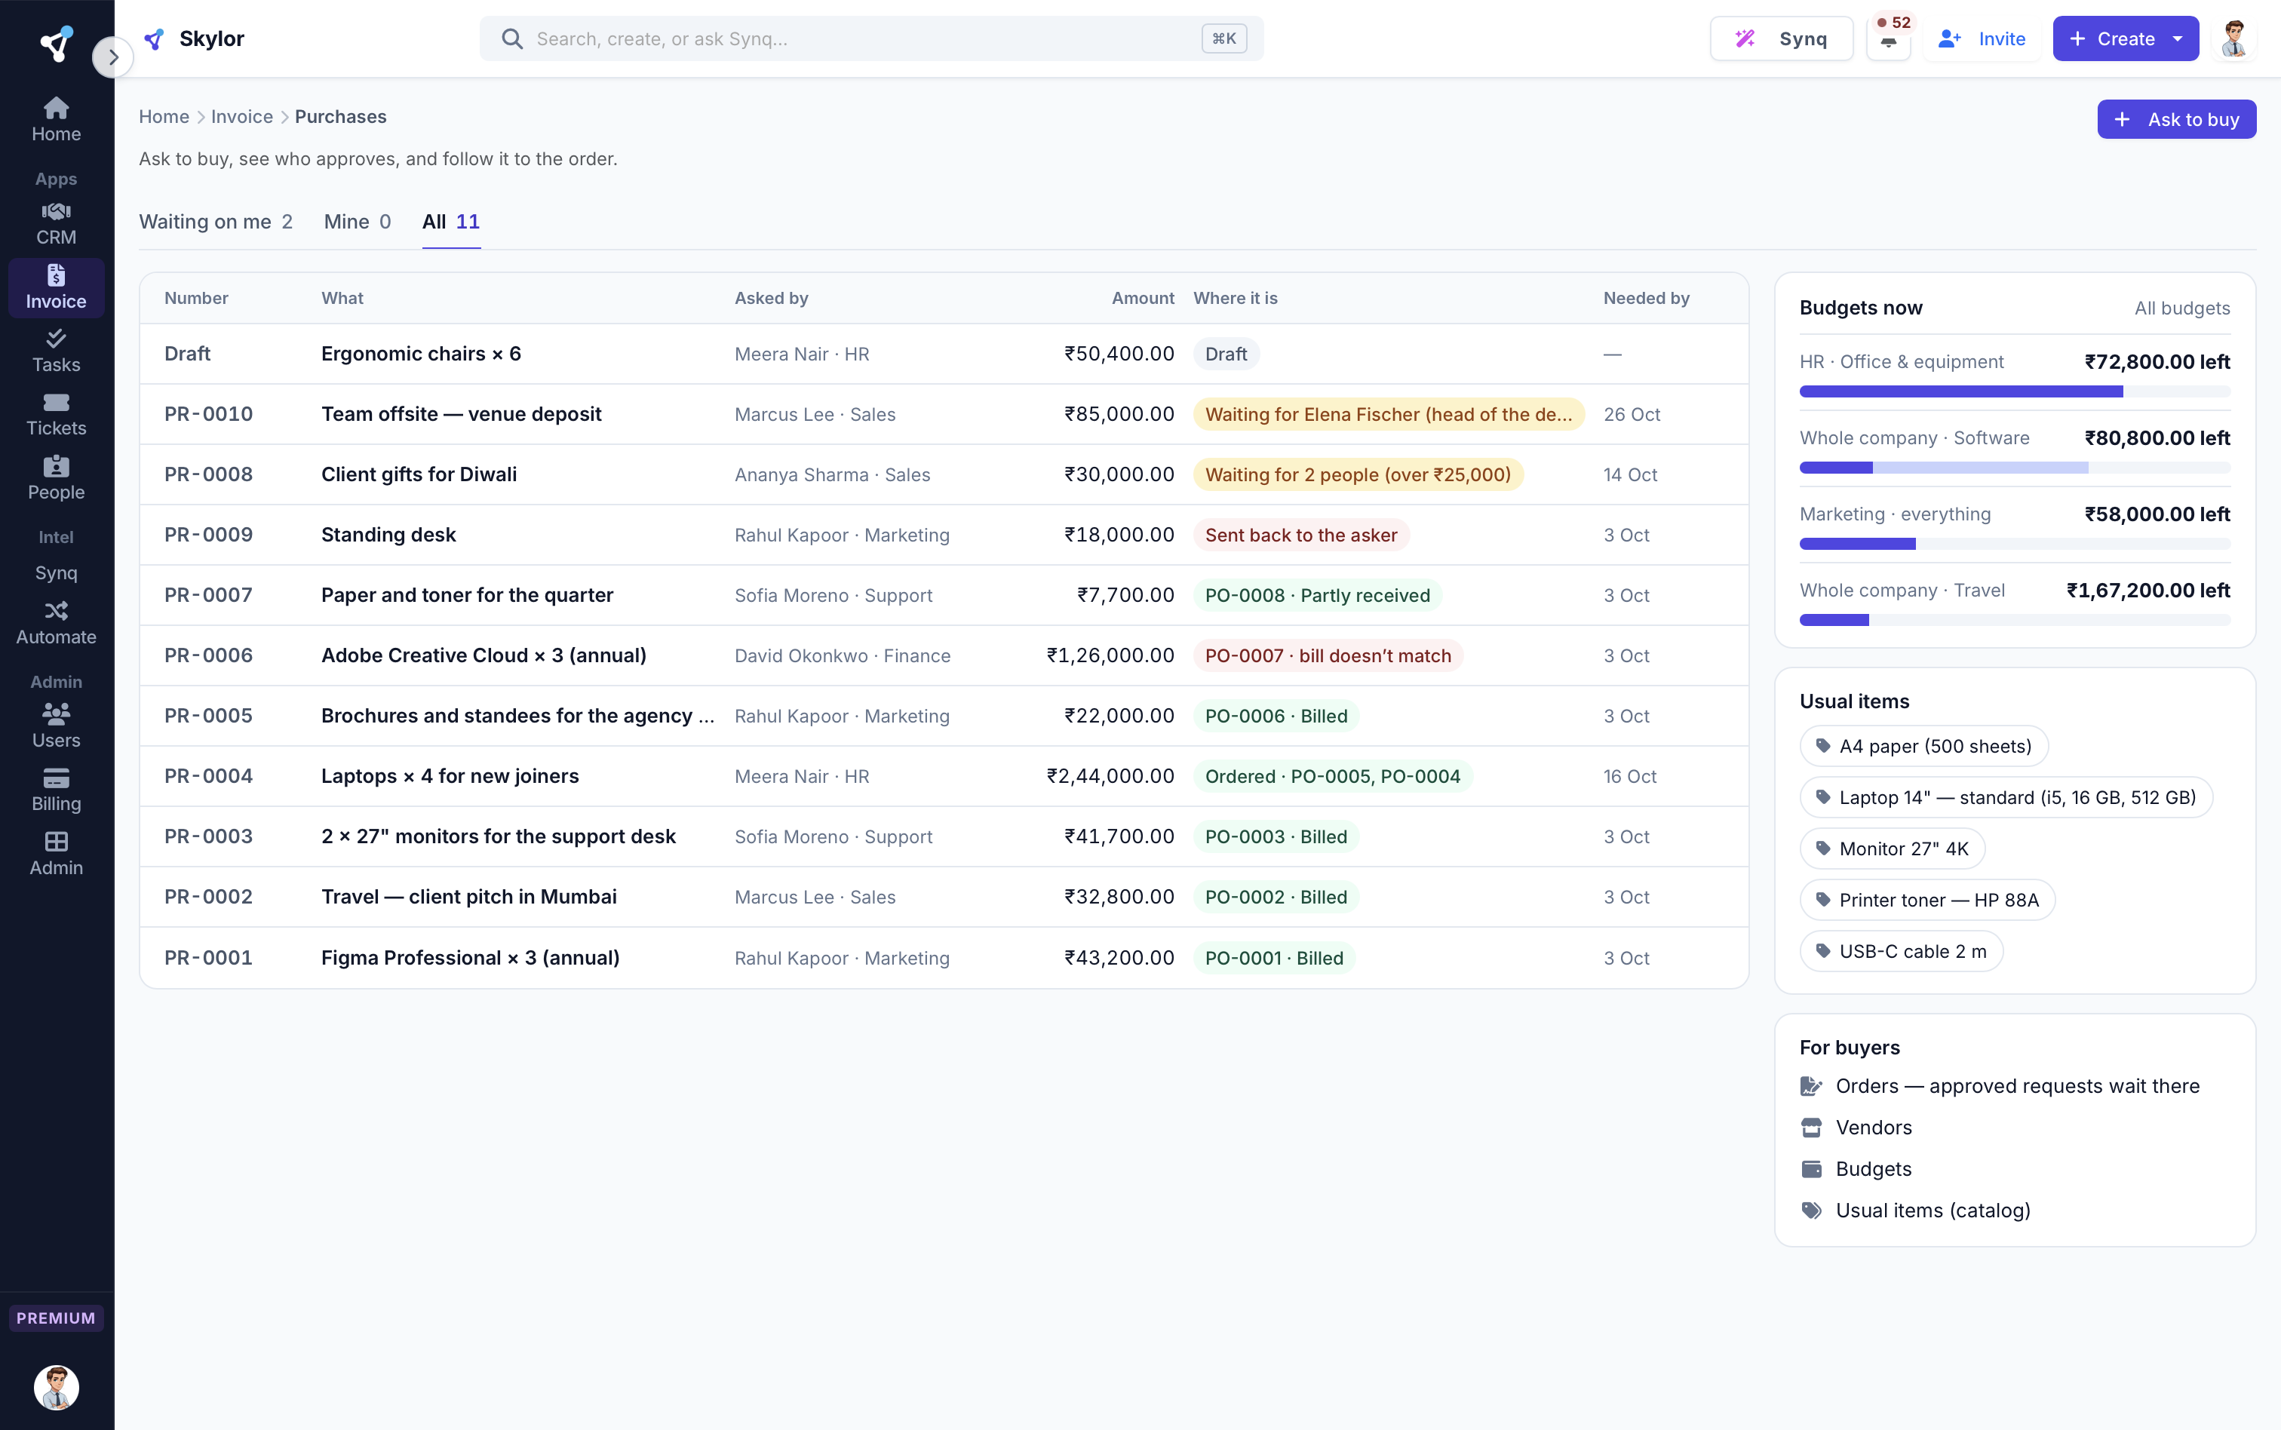Open PR-0001 Figma Professional request

point(944,958)
